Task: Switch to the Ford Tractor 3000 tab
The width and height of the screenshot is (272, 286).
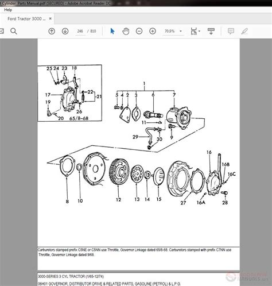Action: tap(26, 19)
